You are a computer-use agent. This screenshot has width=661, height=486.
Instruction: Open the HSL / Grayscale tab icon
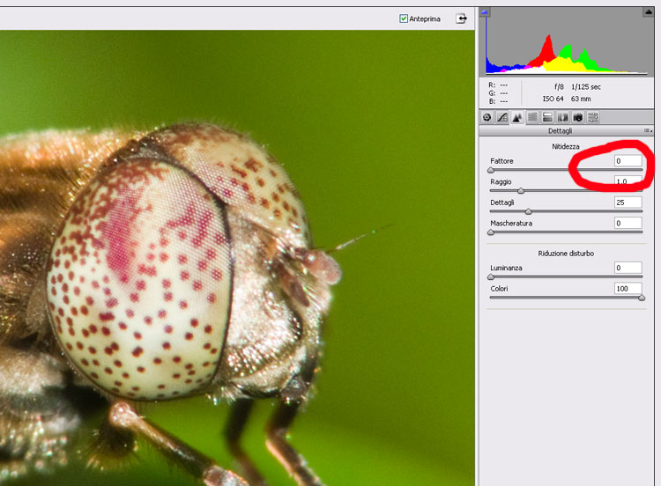point(532,117)
